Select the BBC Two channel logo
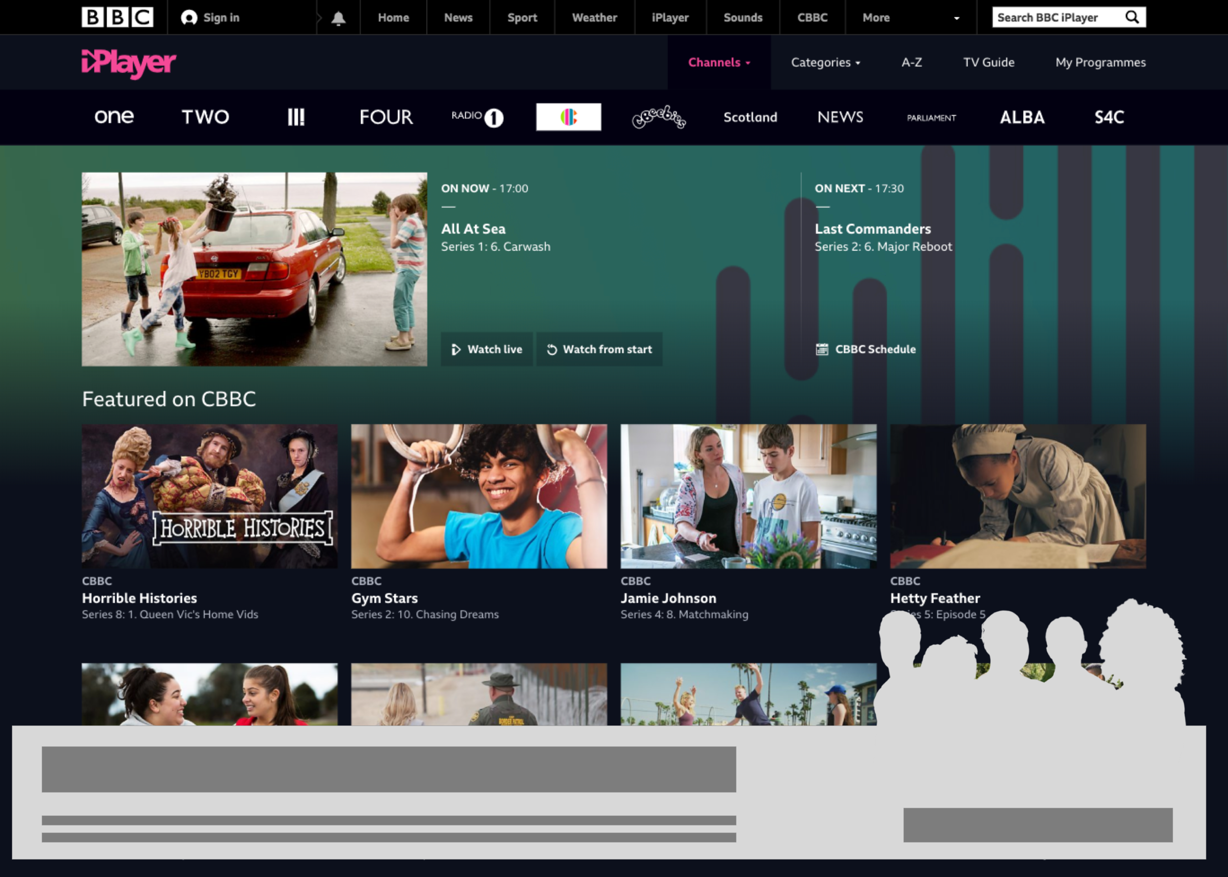This screenshot has width=1228, height=877. click(205, 117)
